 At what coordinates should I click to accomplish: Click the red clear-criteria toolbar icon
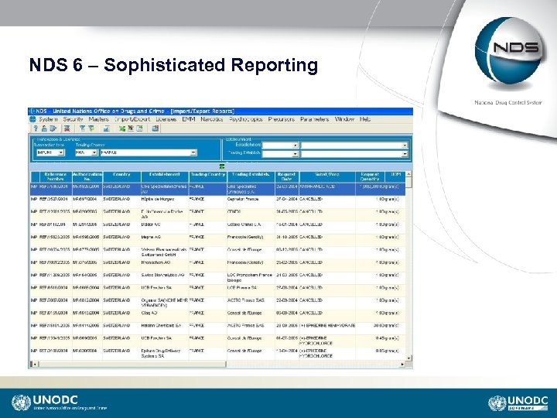(x=67, y=128)
